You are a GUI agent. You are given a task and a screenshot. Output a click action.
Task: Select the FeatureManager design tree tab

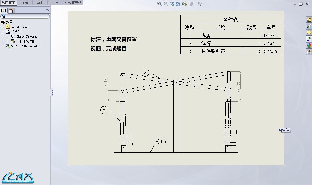pos(4,11)
